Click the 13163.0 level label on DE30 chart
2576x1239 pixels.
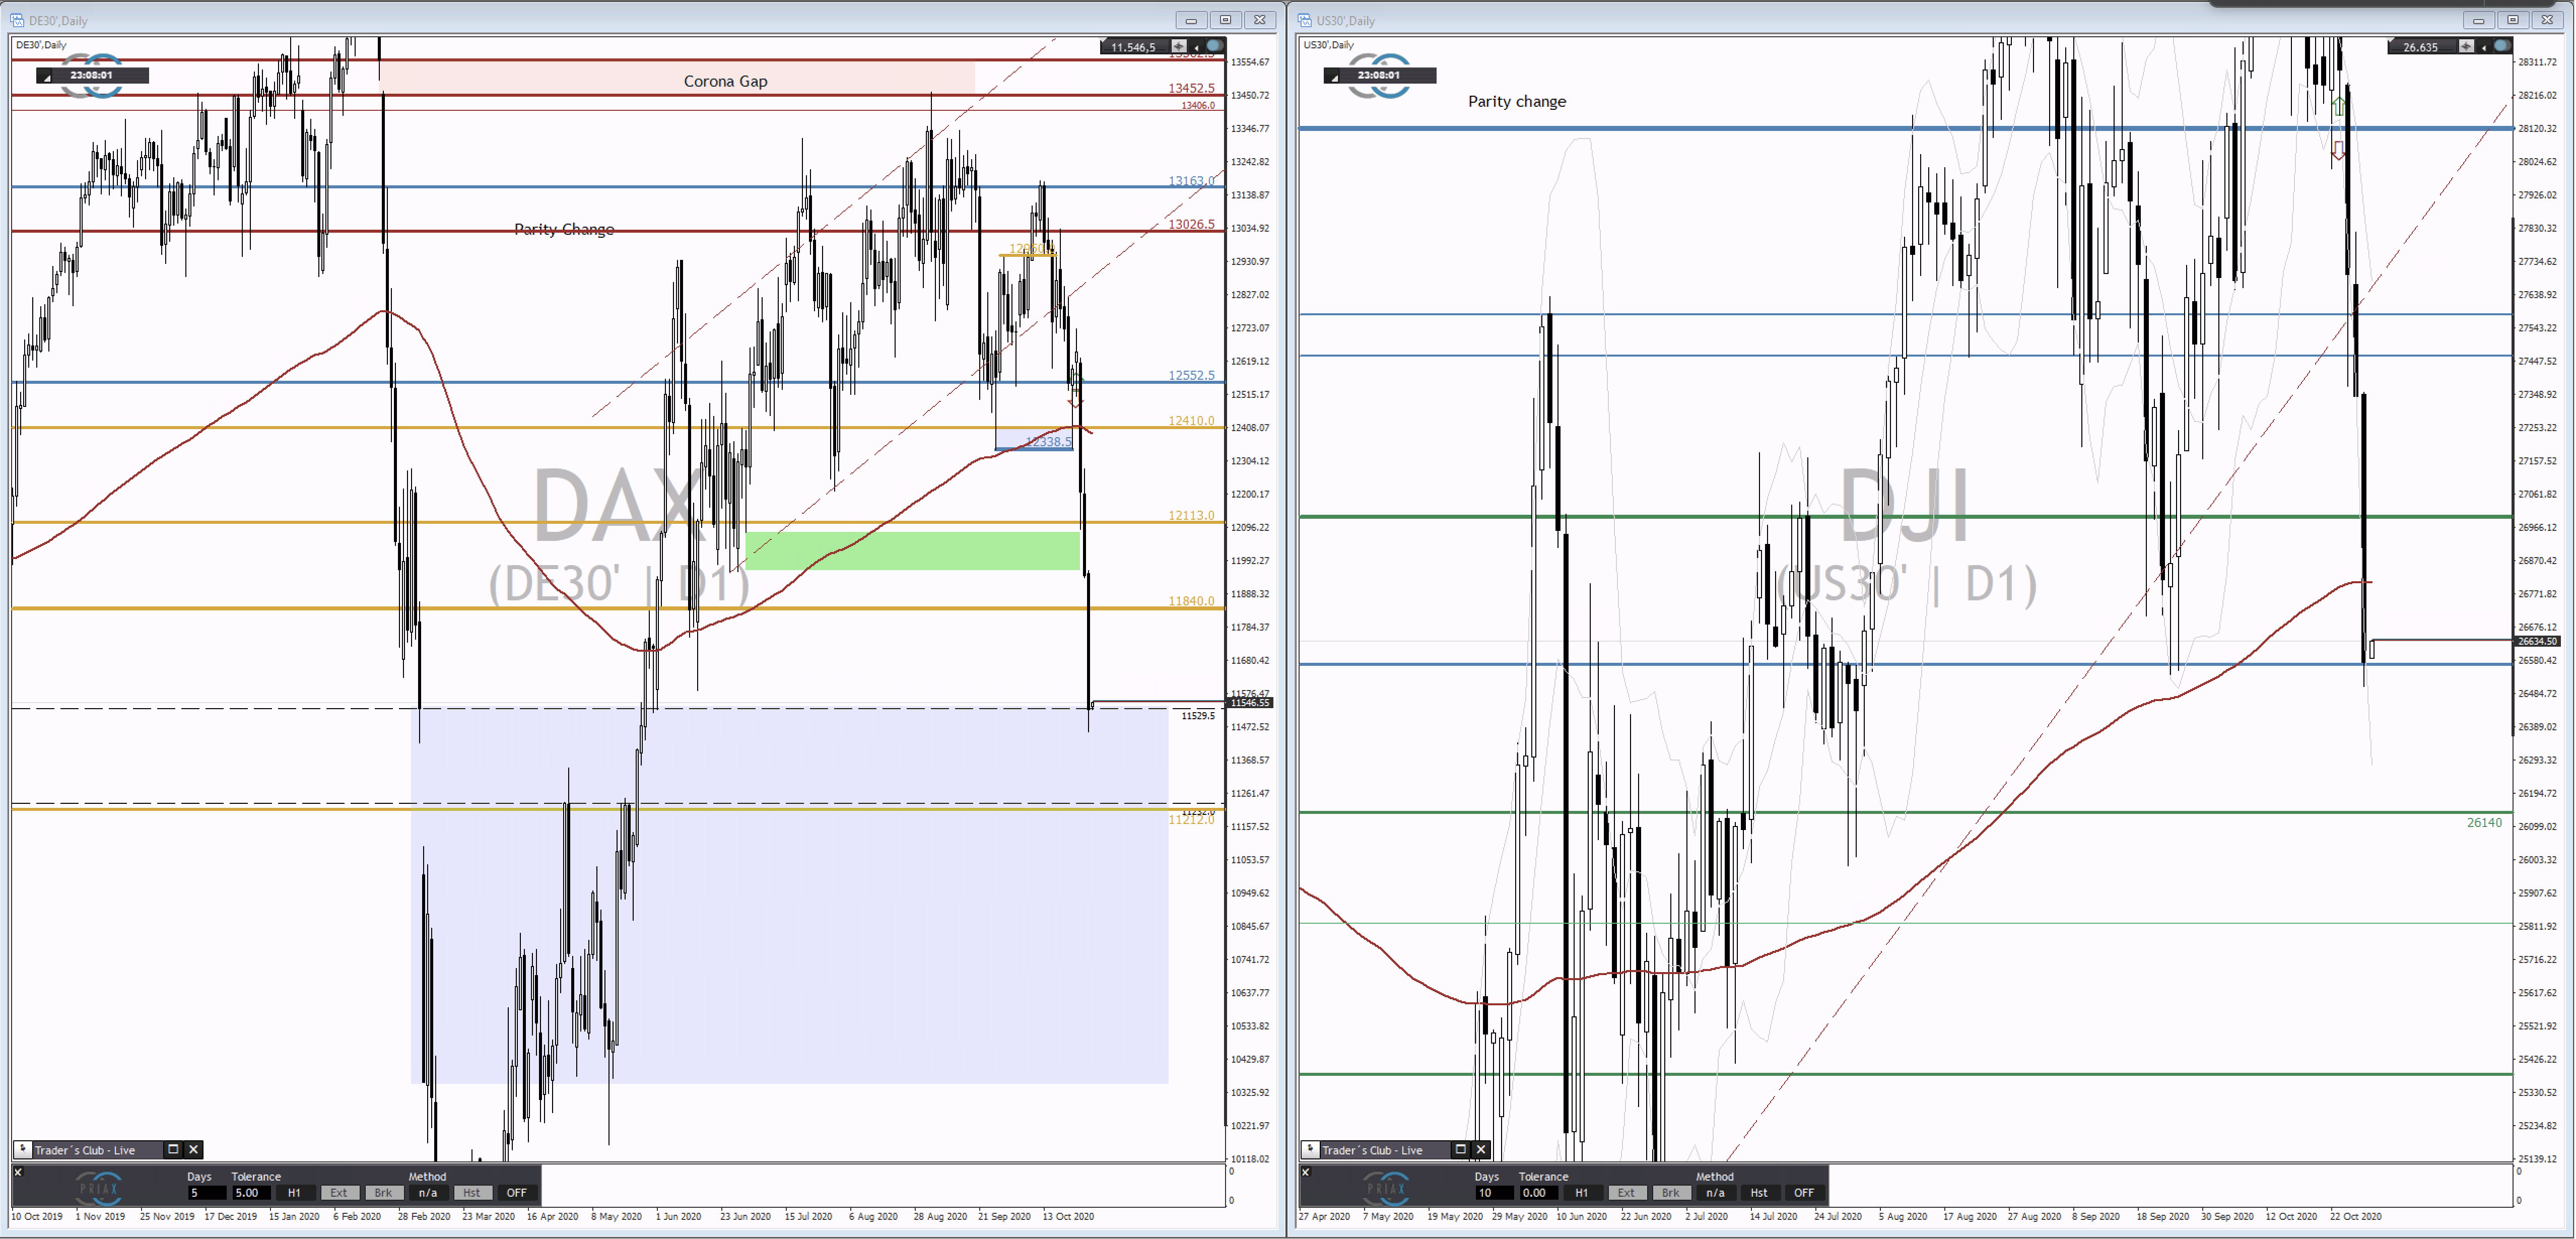coord(1191,181)
